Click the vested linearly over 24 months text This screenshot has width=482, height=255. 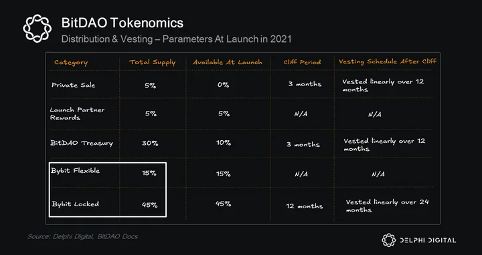click(388, 206)
